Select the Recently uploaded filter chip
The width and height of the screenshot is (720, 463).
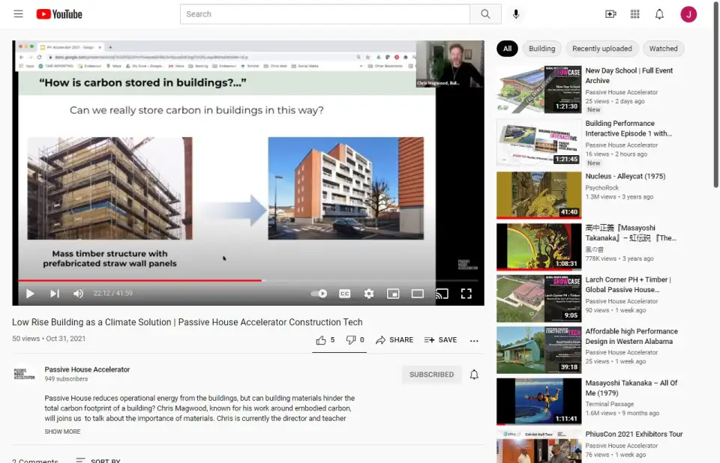(x=601, y=49)
